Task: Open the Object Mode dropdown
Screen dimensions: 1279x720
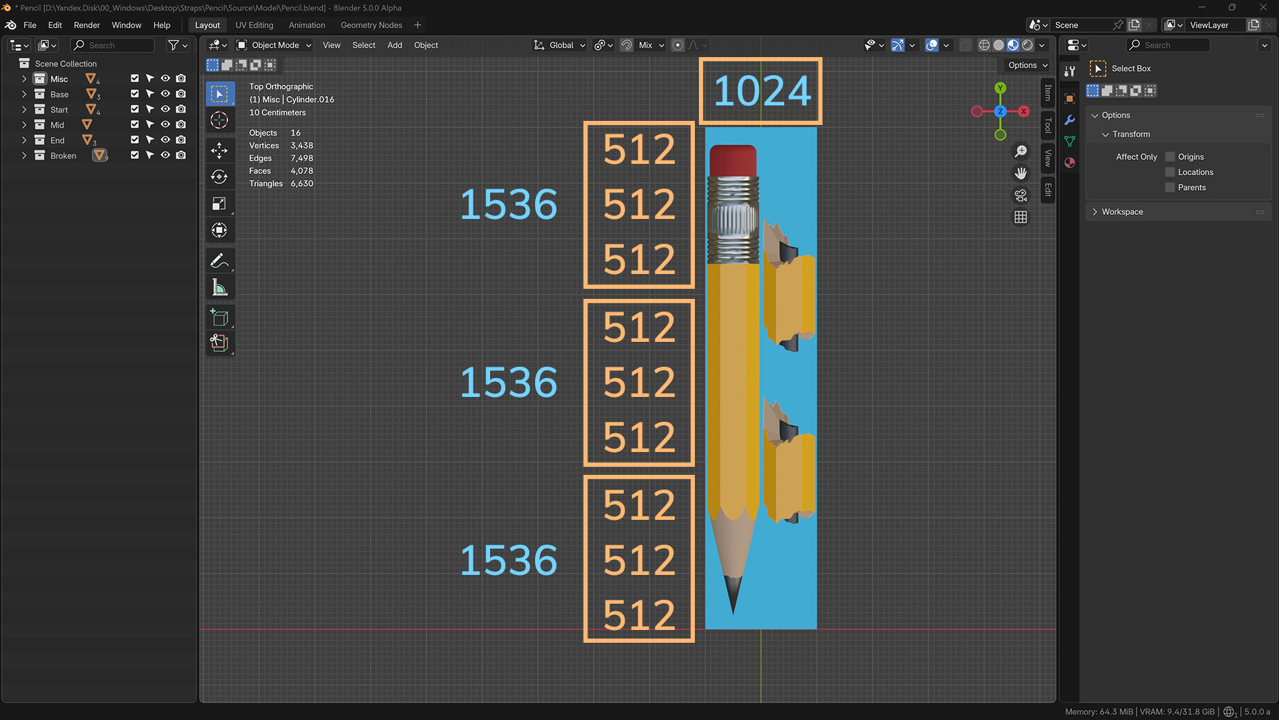Action: point(275,45)
